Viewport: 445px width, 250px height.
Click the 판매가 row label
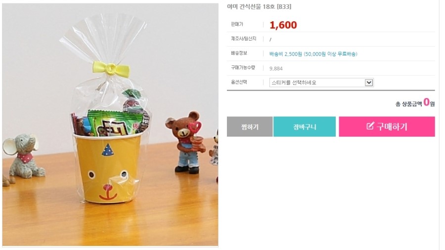tap(237, 24)
